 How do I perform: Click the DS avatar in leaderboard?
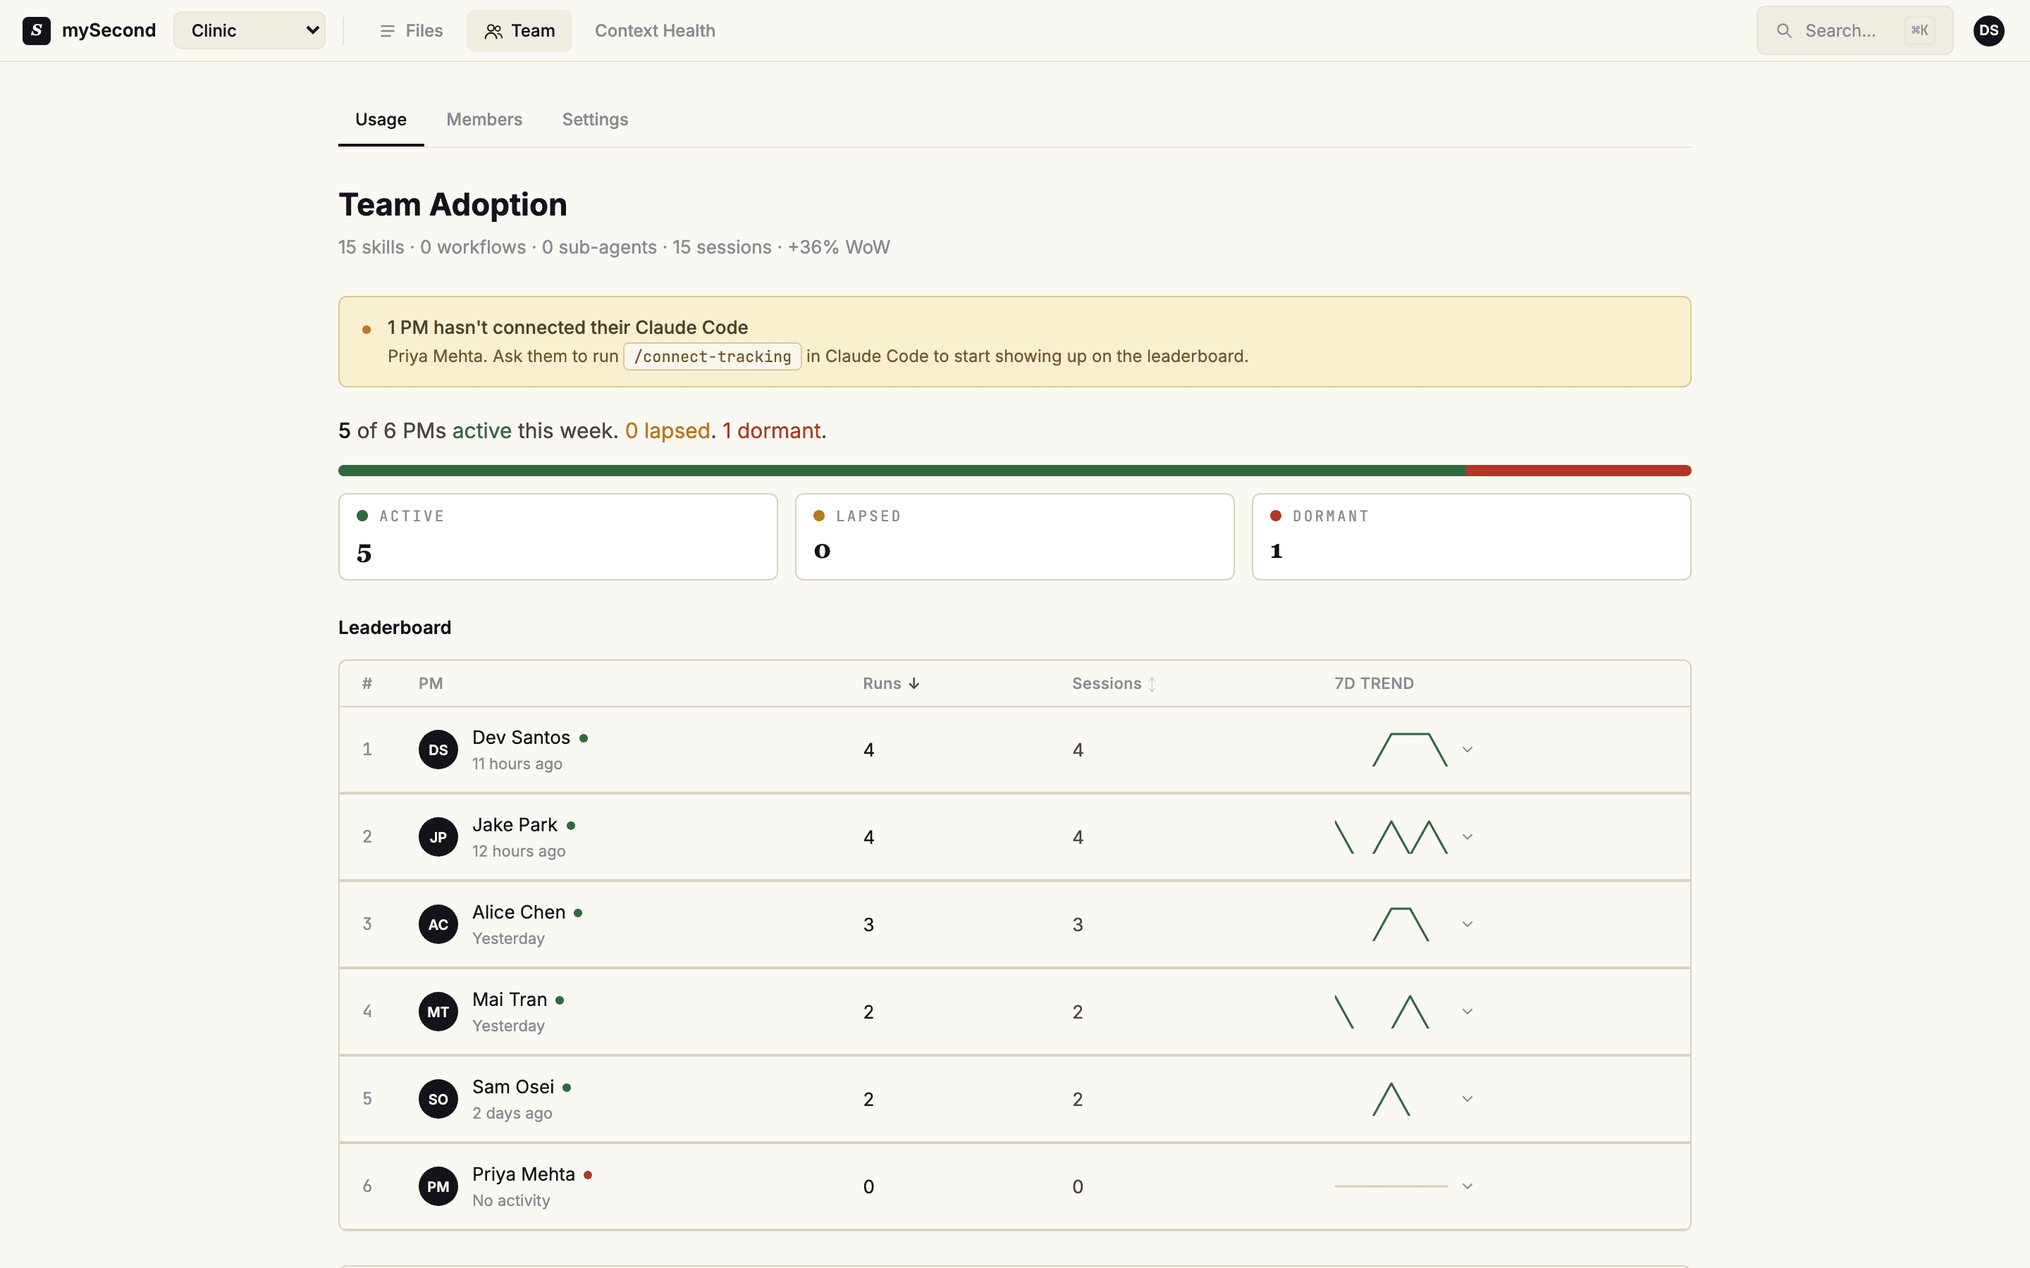coord(438,750)
